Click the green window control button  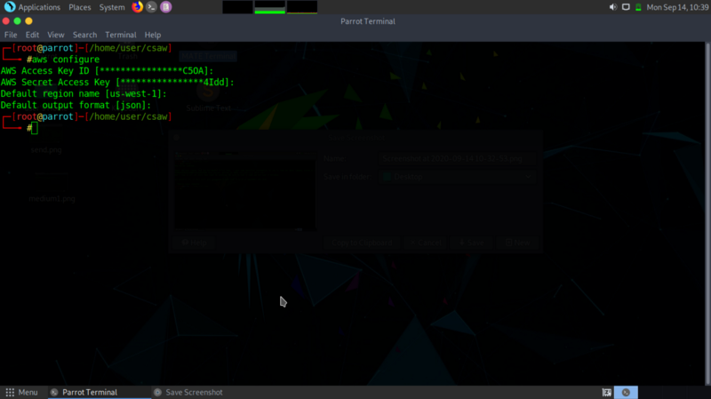pyautogui.click(x=17, y=20)
